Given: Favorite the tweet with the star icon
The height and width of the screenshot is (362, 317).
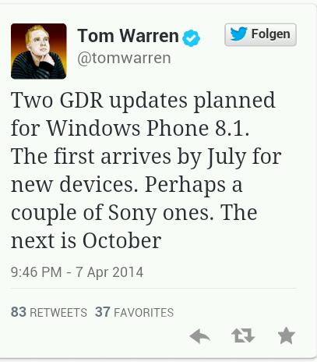Looking at the screenshot, I should pos(286,335).
